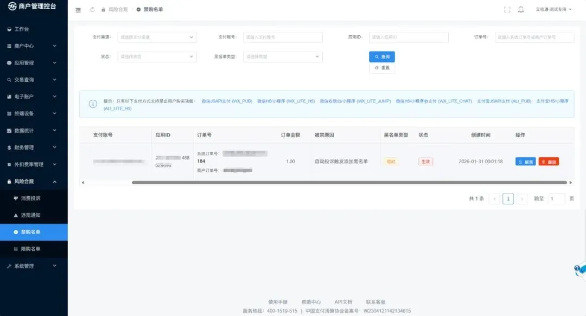Image resolution: width=586 pixels, height=316 pixels.
Task: Expand 应用管理 menu chevron
Action: point(55,63)
